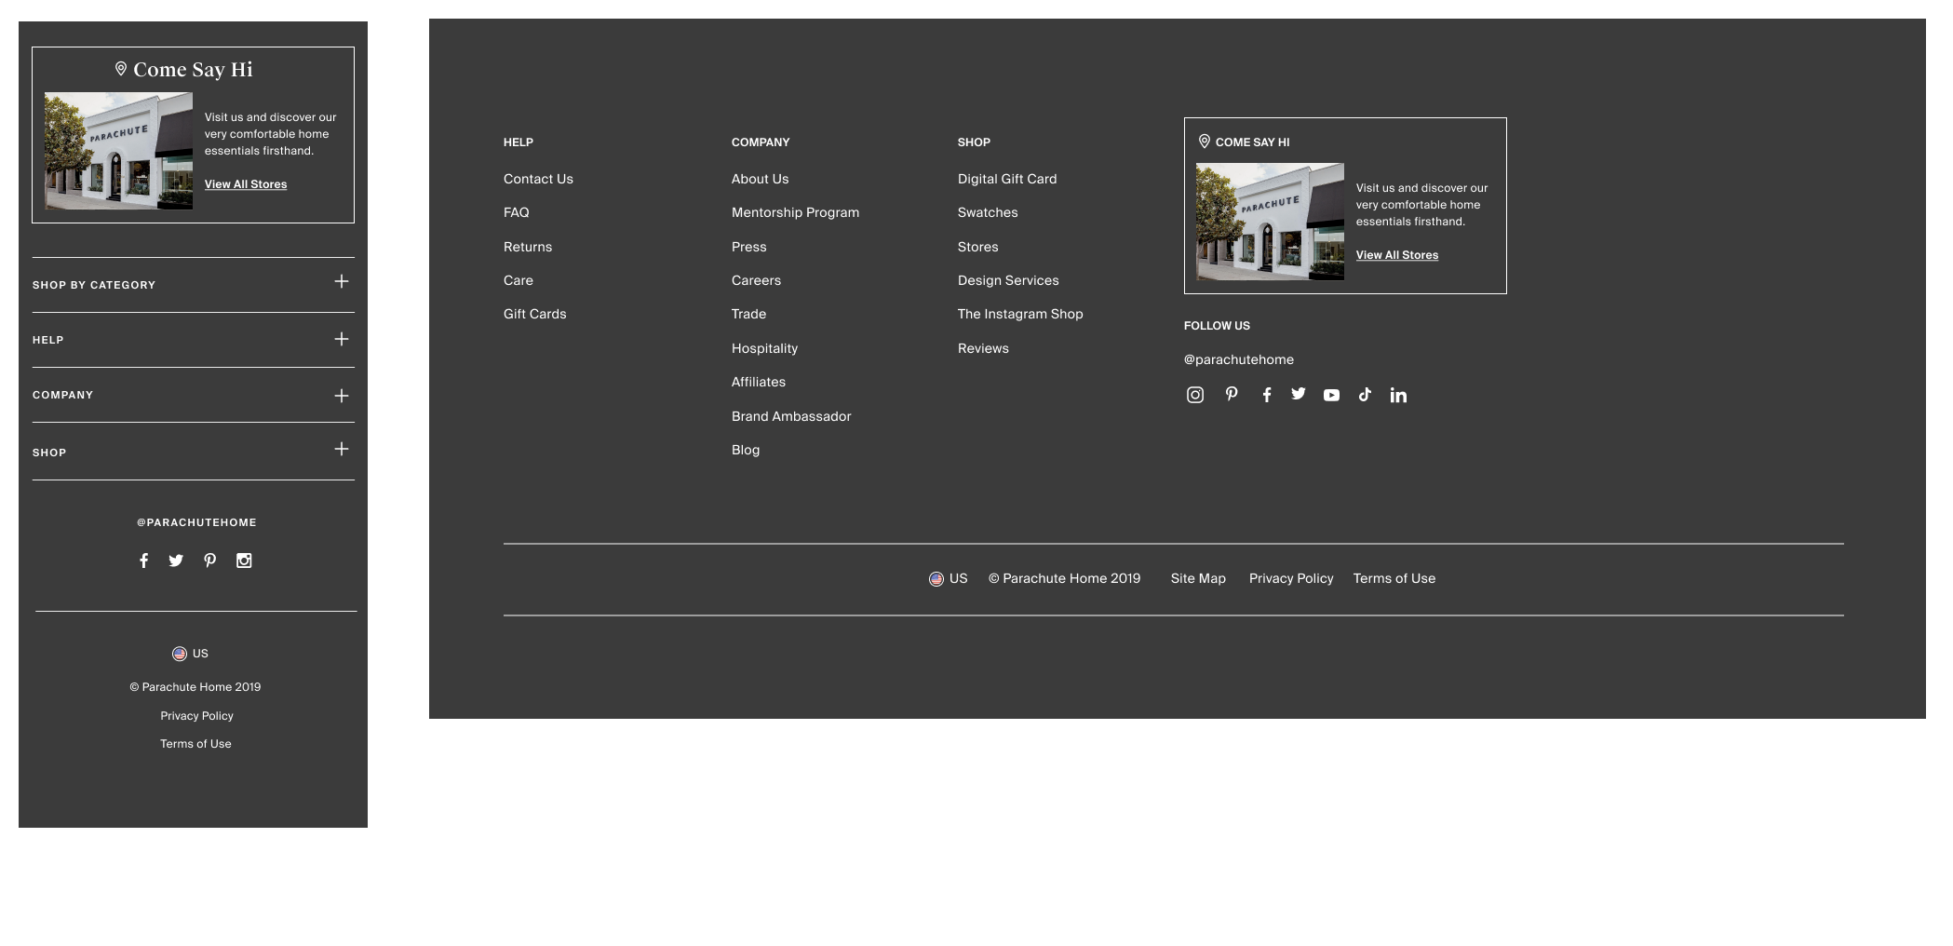The image size is (1953, 946).
Task: Open LinkedIn icon in desktop footer
Action: click(1398, 395)
